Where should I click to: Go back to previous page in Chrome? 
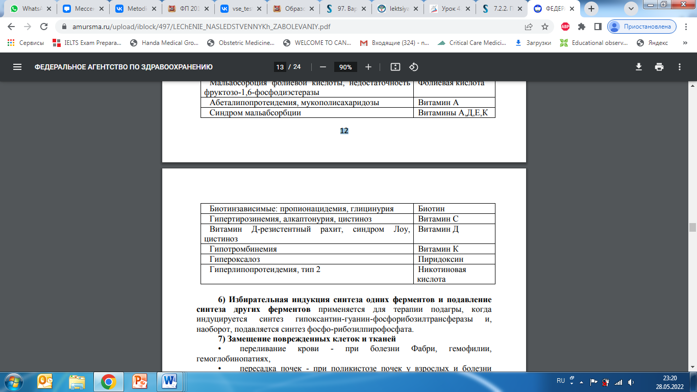[11, 27]
